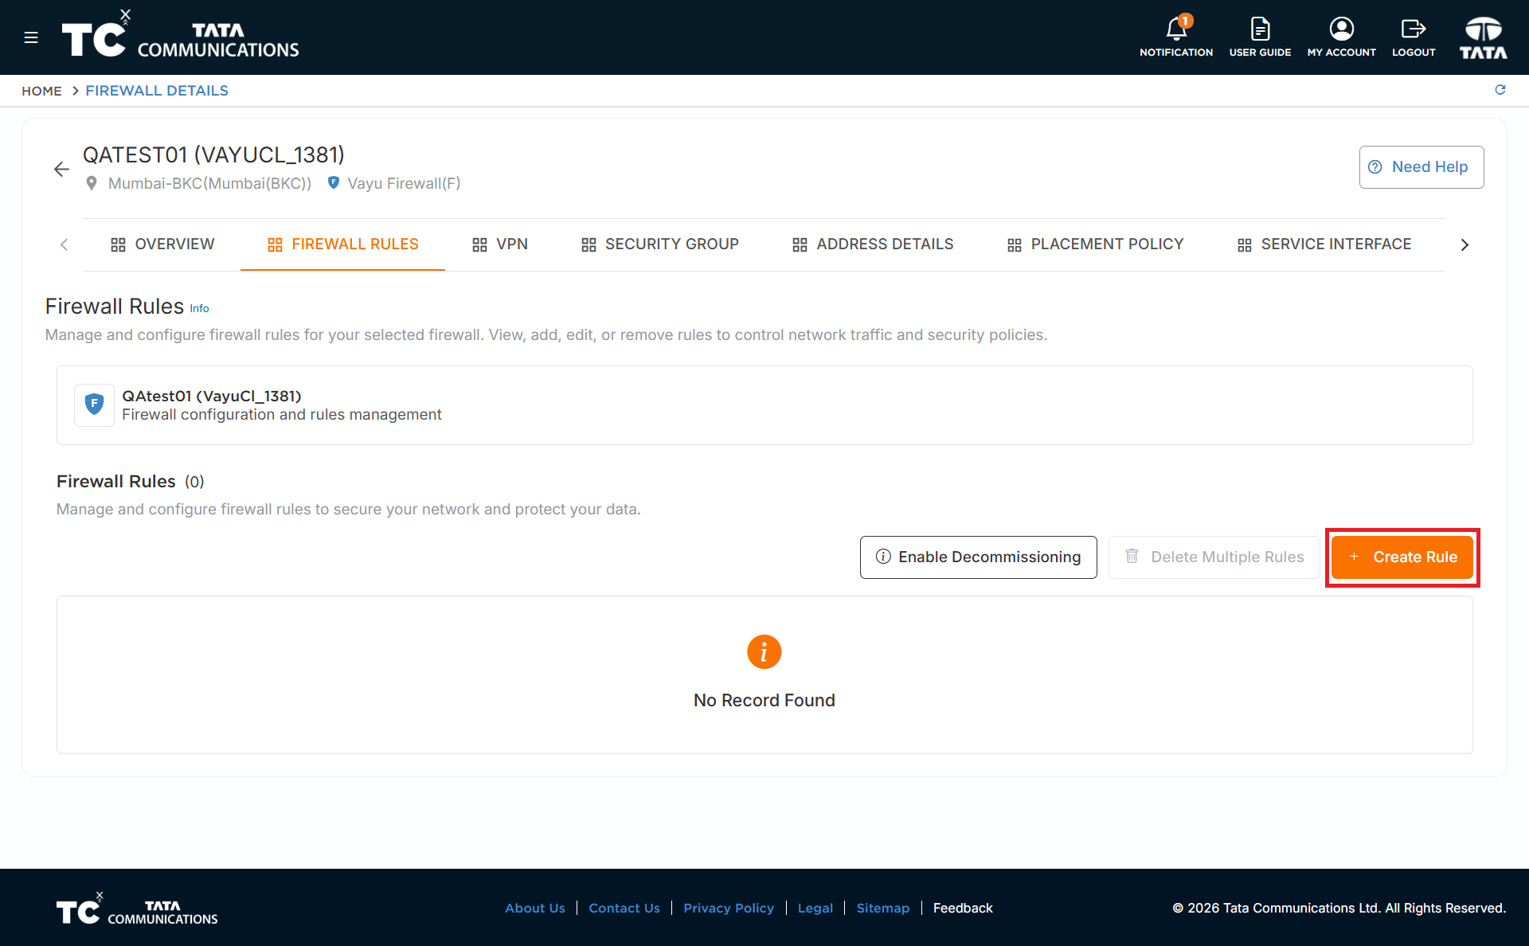Open the Security Group tab
Image resolution: width=1529 pixels, height=946 pixels.
(660, 244)
